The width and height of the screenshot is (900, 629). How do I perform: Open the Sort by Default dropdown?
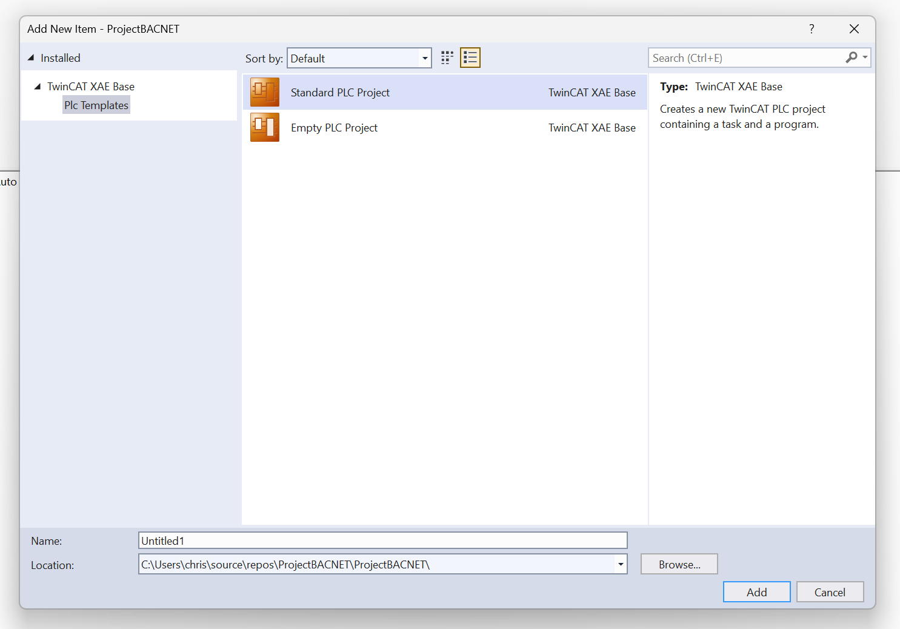359,58
